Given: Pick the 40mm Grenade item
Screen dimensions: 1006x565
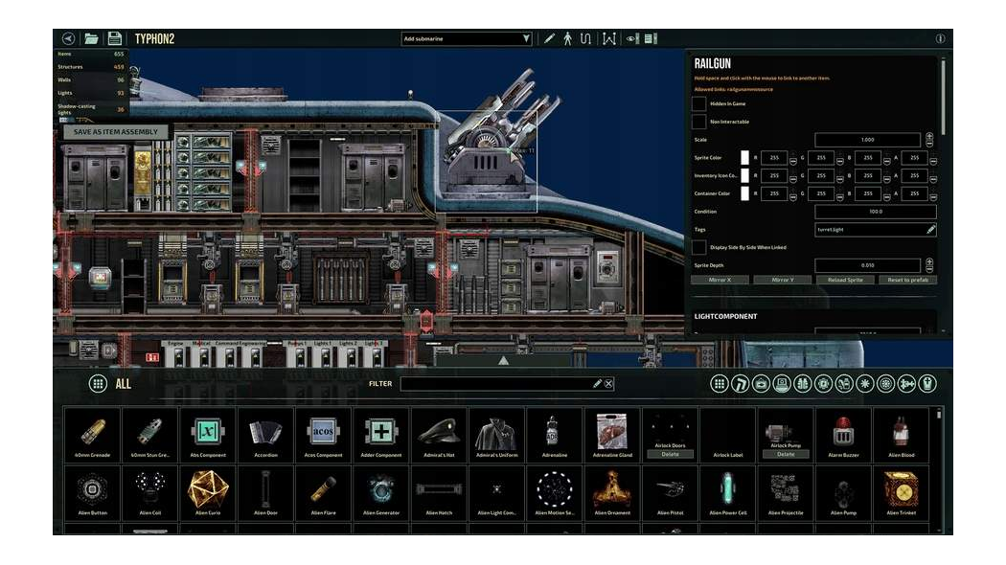Looking at the screenshot, I should [92, 435].
